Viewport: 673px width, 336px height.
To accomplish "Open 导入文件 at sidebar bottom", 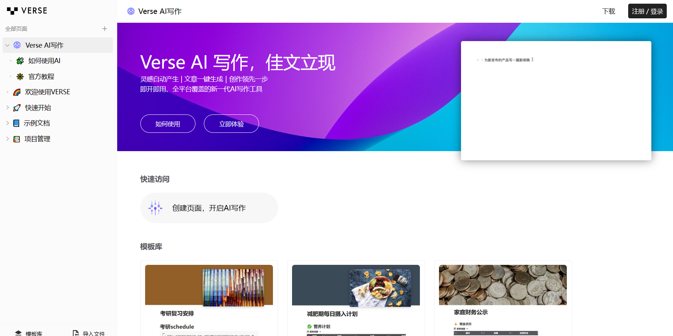I will 89,333.
